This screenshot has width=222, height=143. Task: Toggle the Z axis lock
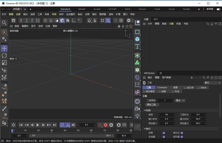click(32, 20)
